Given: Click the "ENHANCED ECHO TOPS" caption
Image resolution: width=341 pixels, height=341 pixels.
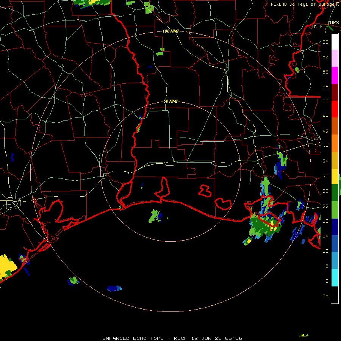Looking at the screenshot, I should (x=133, y=338).
